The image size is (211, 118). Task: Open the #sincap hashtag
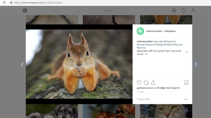click(141, 44)
